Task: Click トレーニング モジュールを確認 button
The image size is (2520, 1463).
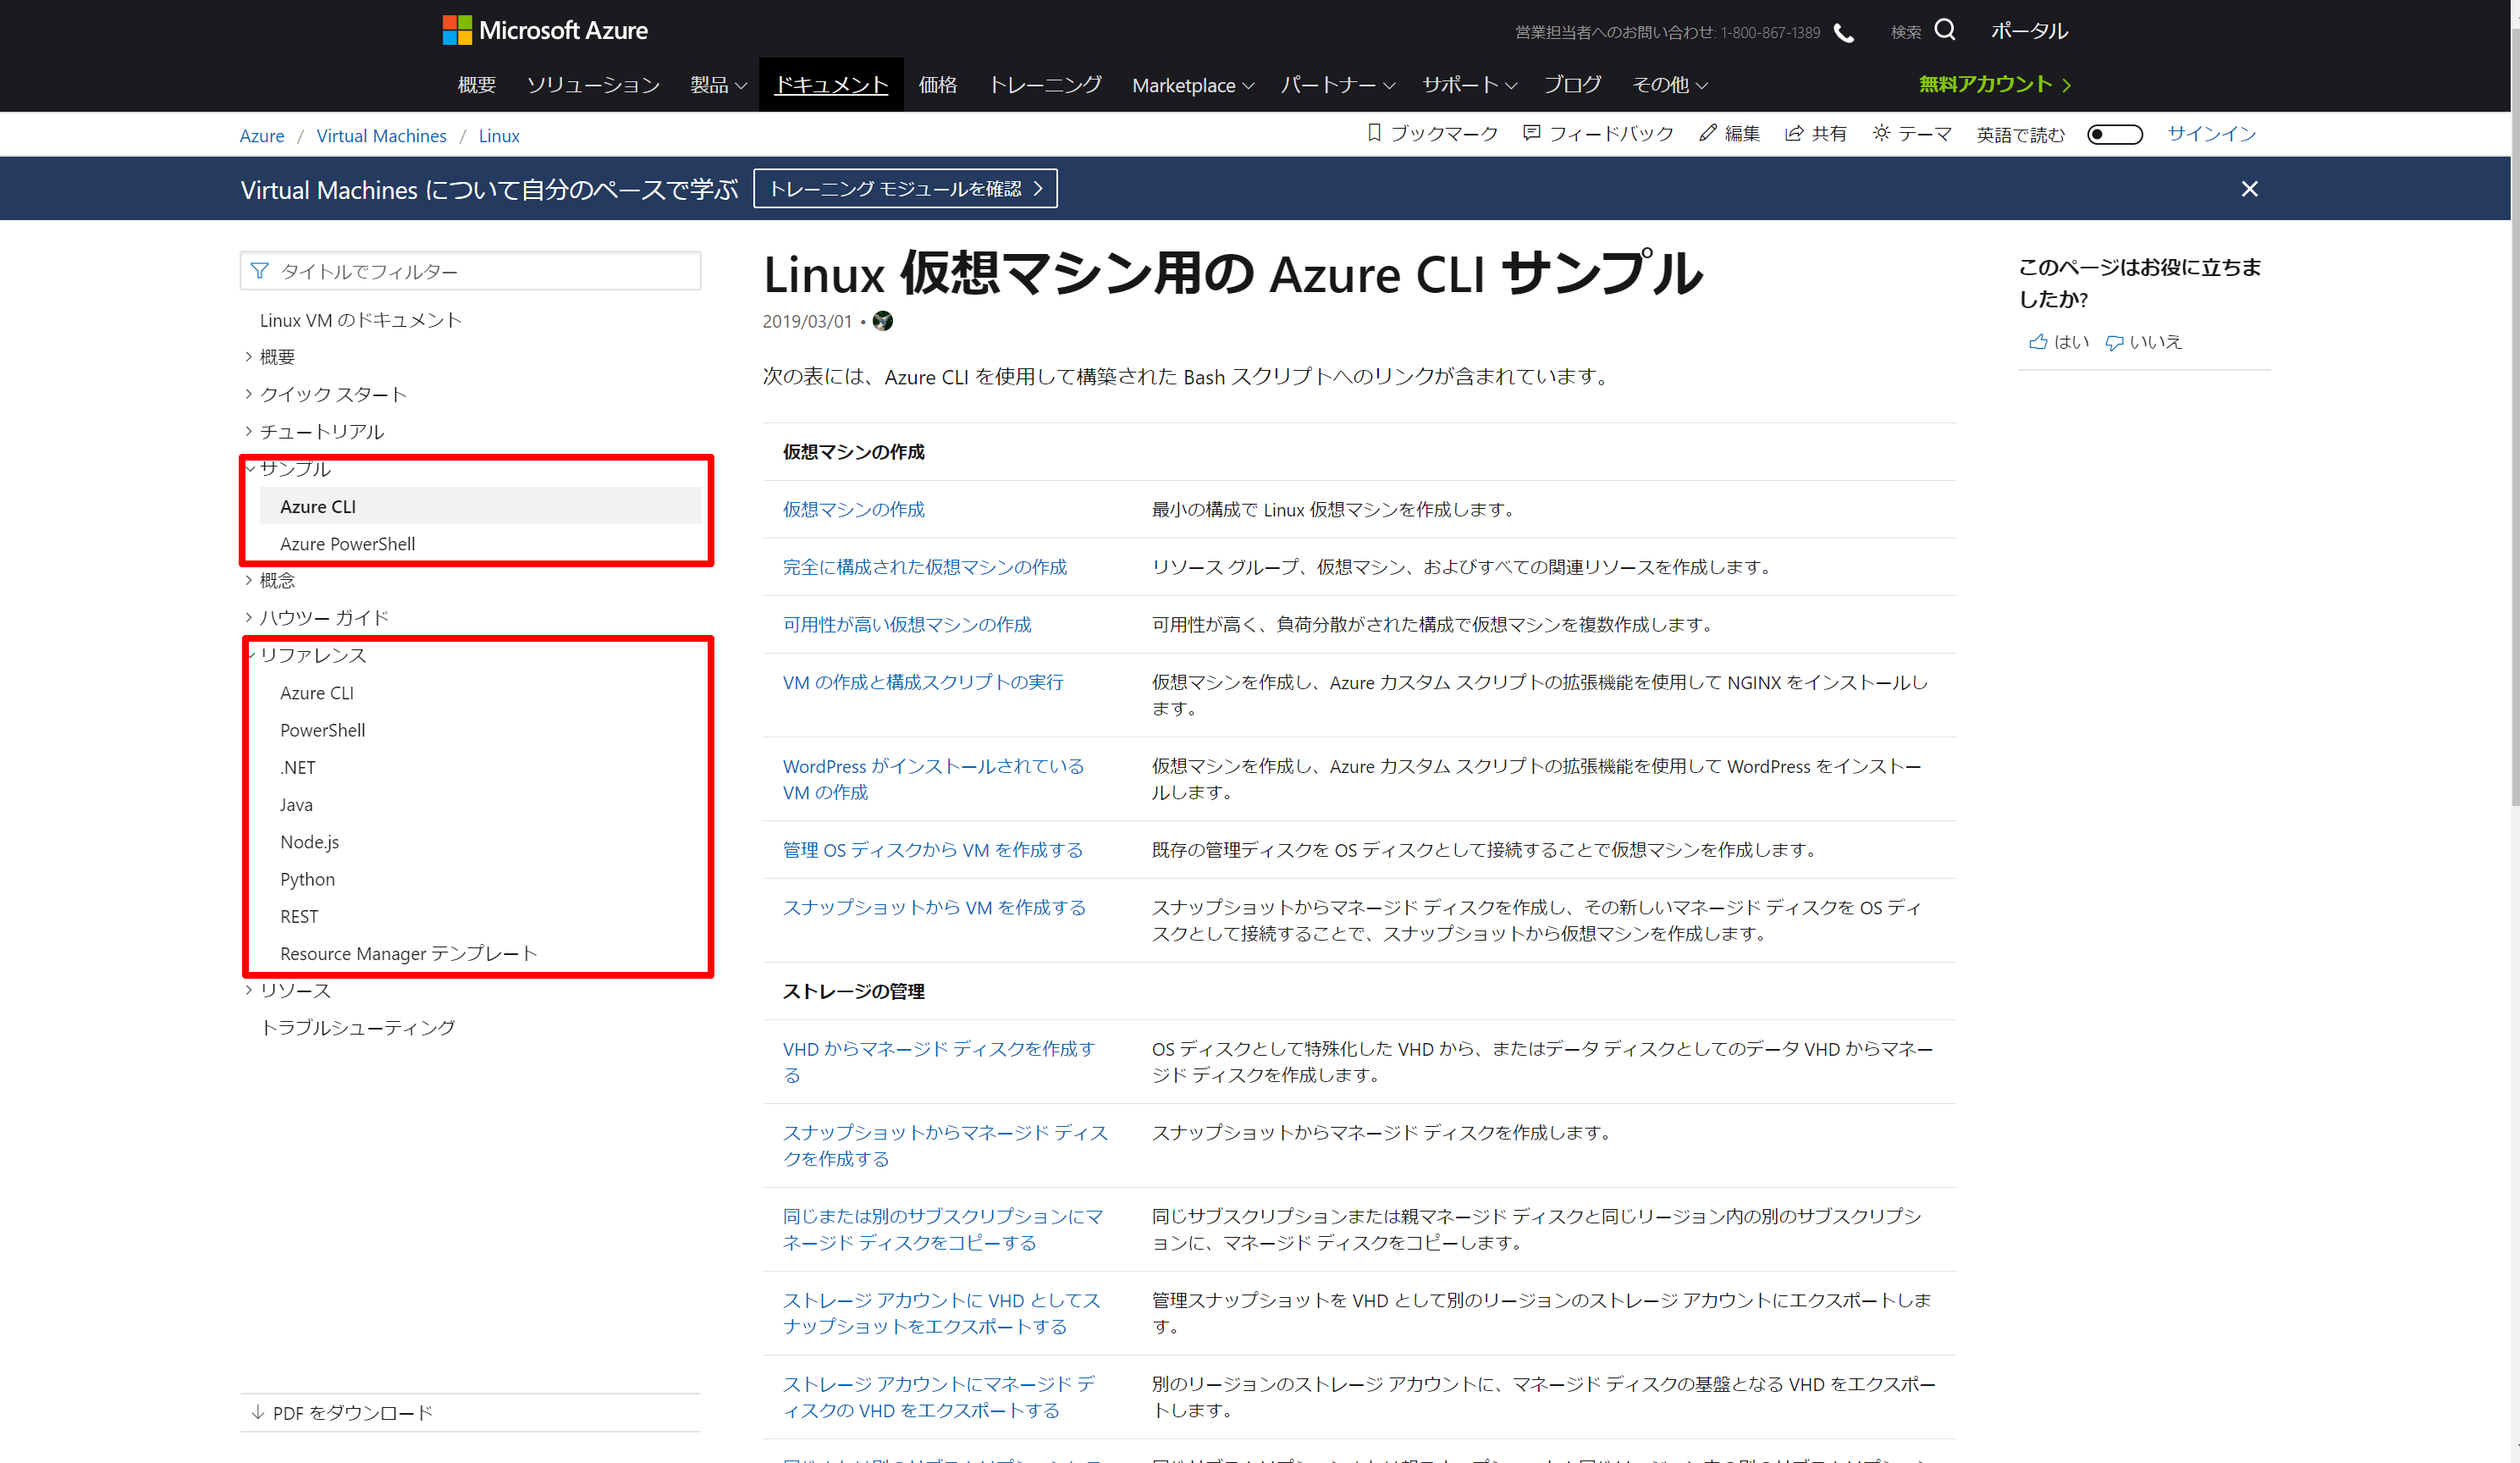Action: click(905, 189)
